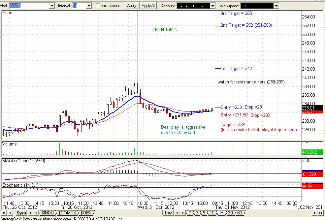Step the chart back with the single-left arrow beside Sym
Viewport: 325px width, 221px height.
(x=10, y=213)
